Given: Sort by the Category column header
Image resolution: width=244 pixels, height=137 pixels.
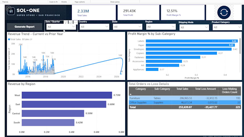Looking at the screenshot, I should [x=141, y=89].
